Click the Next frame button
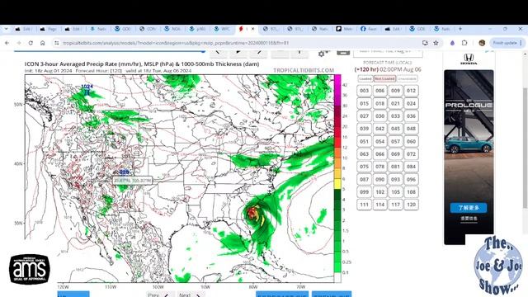Viewport: 528px width, 297px height. point(191,295)
